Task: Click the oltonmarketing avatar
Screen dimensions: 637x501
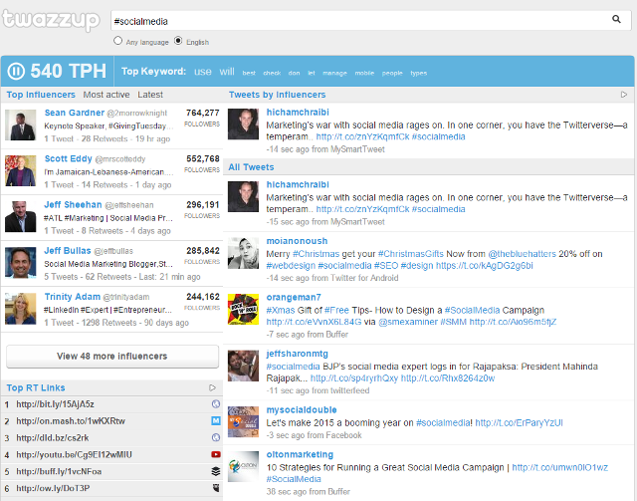Action: click(x=243, y=466)
